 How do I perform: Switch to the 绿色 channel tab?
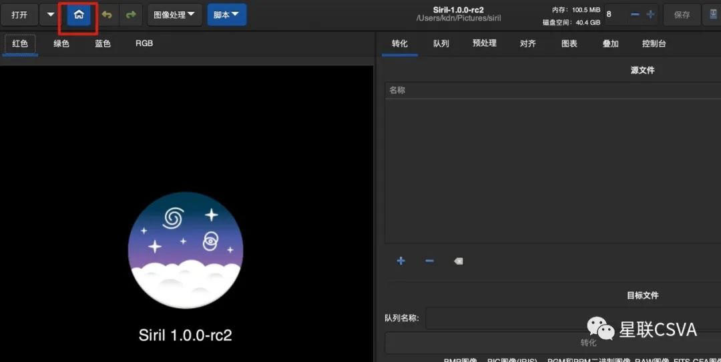pyautogui.click(x=61, y=43)
